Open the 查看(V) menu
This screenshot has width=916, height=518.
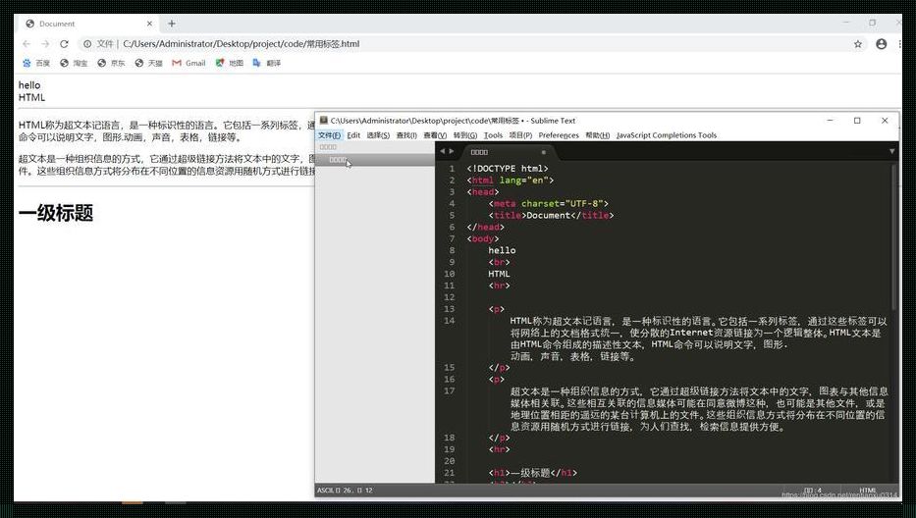(x=435, y=135)
